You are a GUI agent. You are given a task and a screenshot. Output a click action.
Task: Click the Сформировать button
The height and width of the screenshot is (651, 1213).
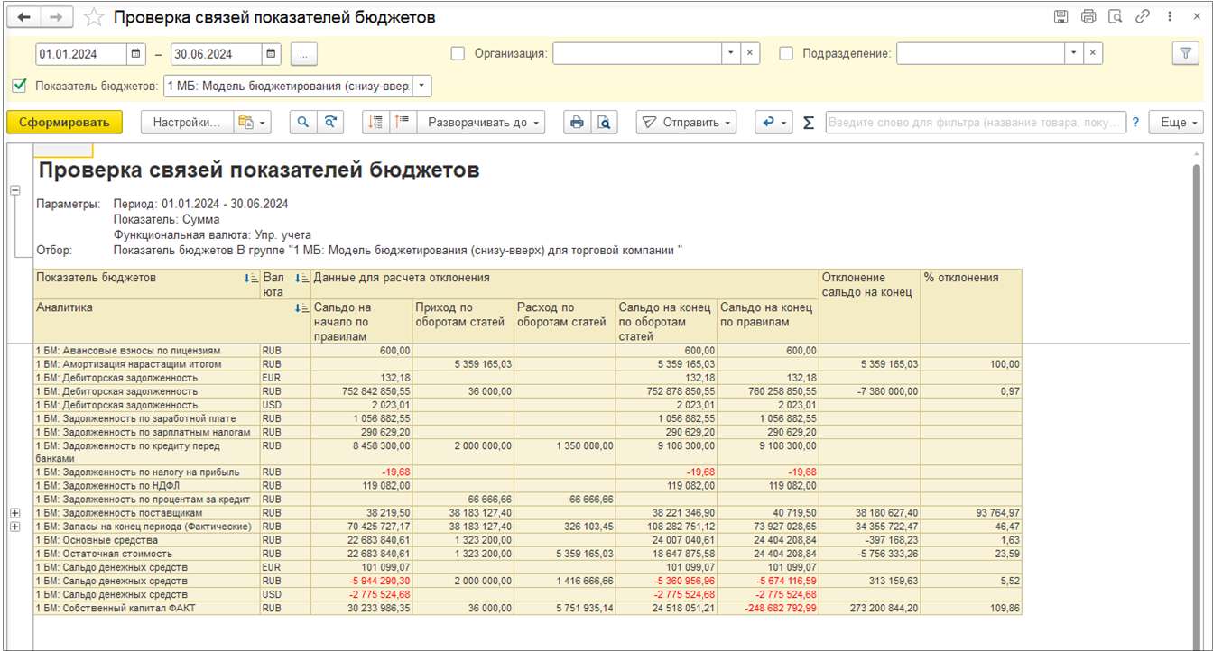64,123
